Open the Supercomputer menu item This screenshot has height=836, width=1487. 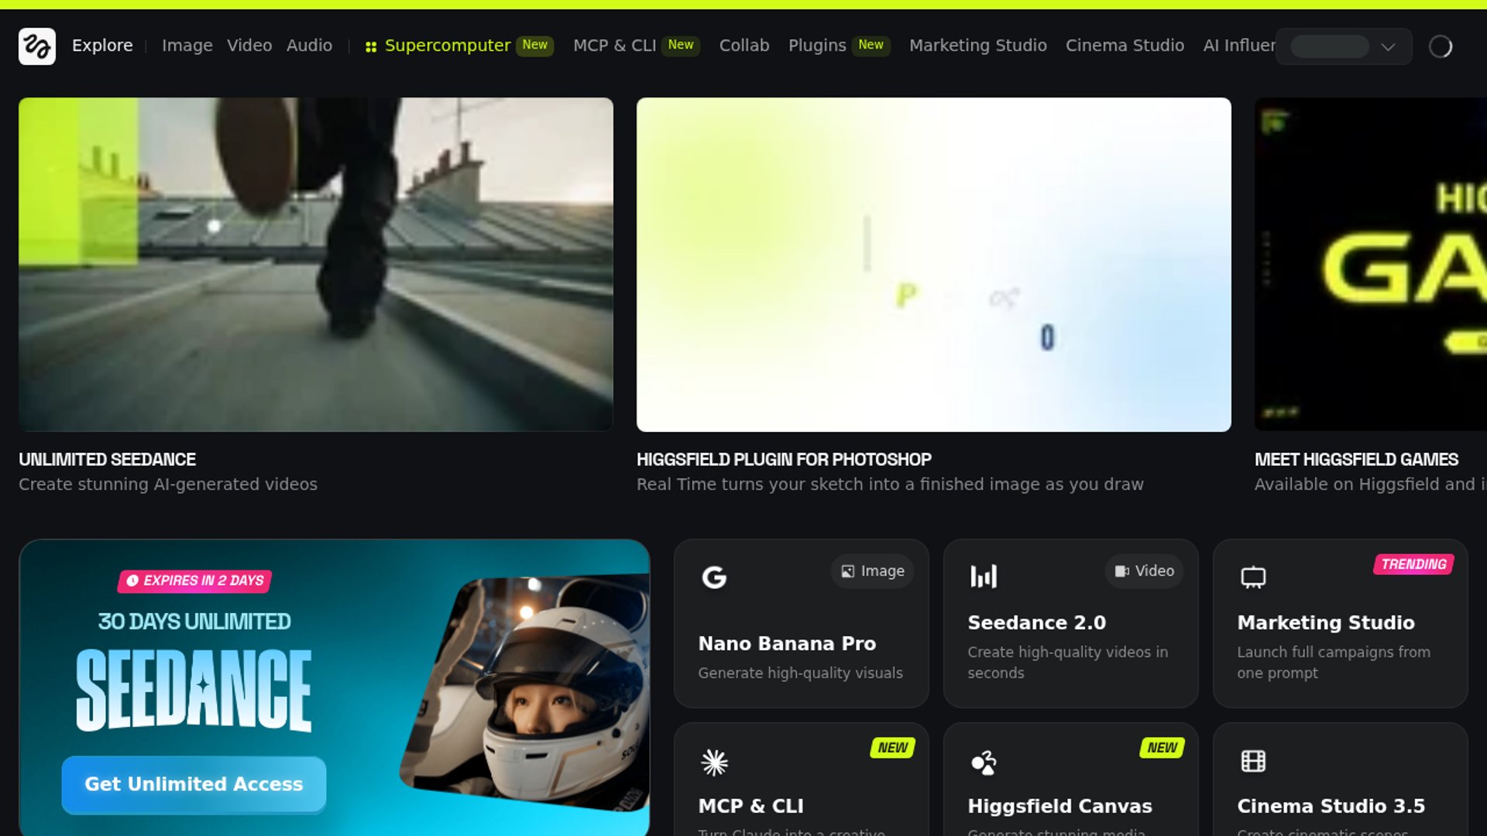[448, 46]
